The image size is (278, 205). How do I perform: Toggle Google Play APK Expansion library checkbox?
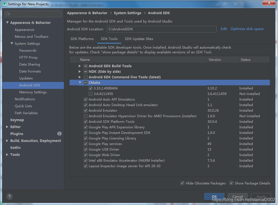coord(86,127)
